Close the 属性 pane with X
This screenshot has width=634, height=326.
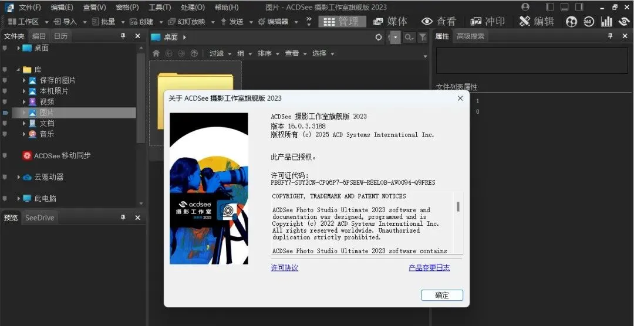click(625, 36)
